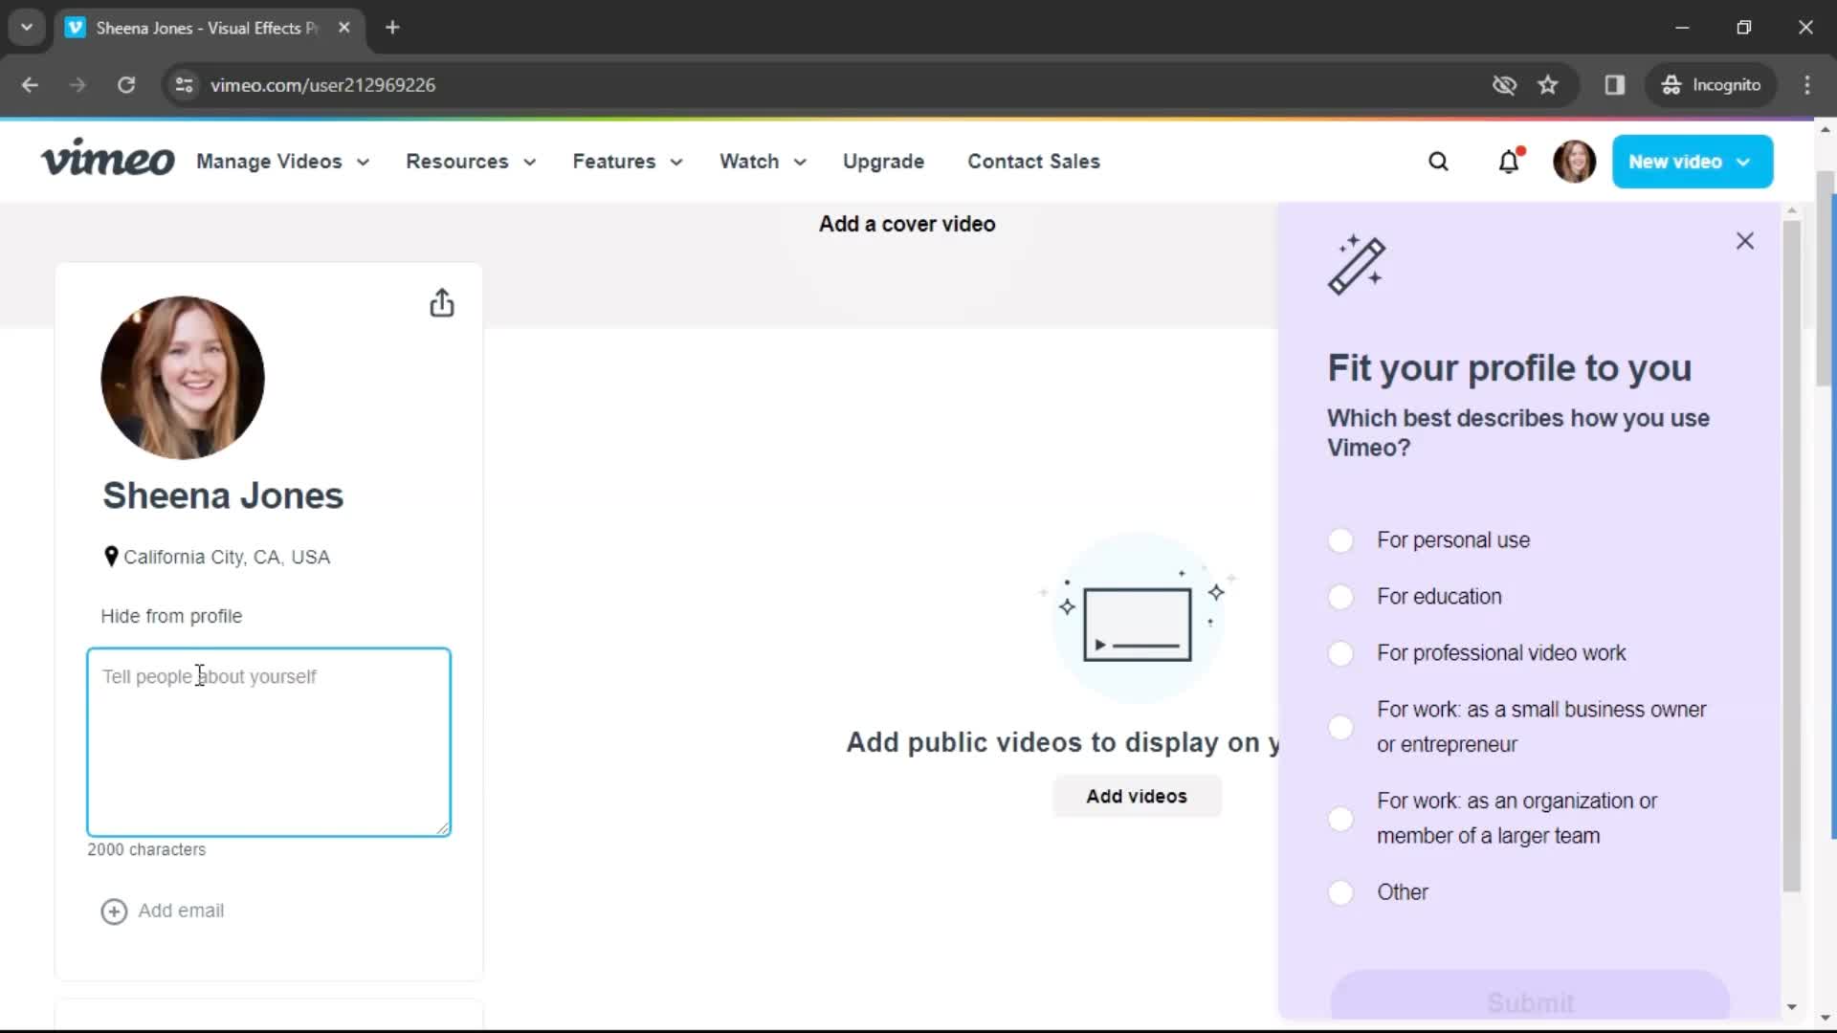Click the page vertical scrollbar thumb
This screenshot has height=1033, width=1837.
[x=1826, y=277]
